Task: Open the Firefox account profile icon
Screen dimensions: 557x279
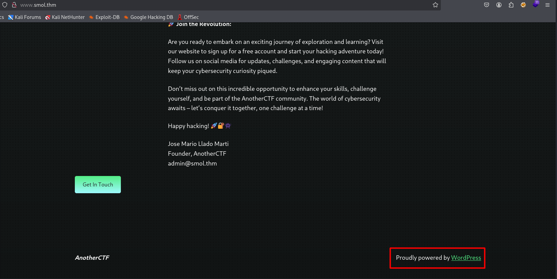Action: coord(499,5)
